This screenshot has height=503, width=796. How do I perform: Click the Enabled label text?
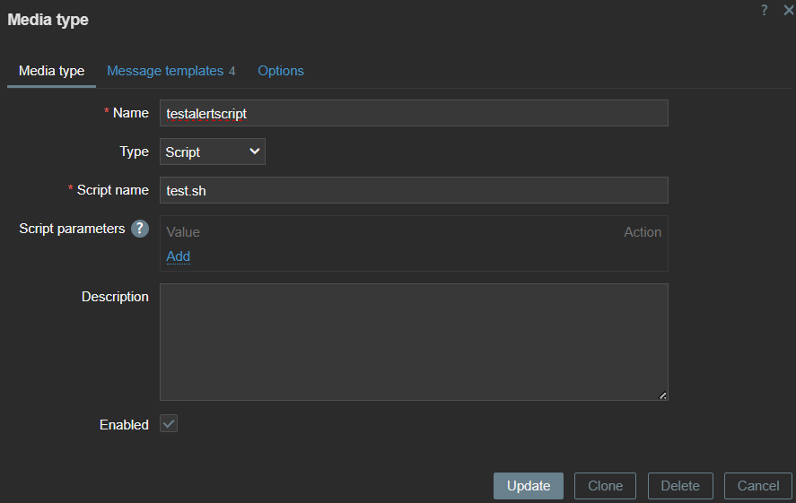coord(124,425)
